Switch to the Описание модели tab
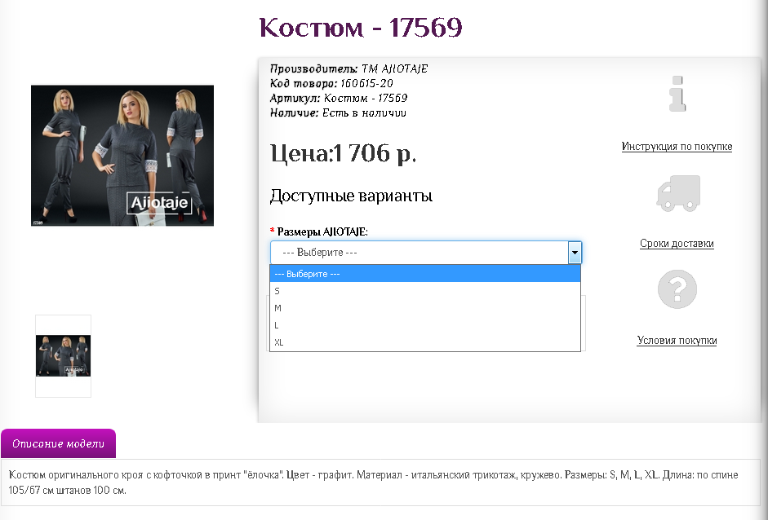 [x=58, y=443]
